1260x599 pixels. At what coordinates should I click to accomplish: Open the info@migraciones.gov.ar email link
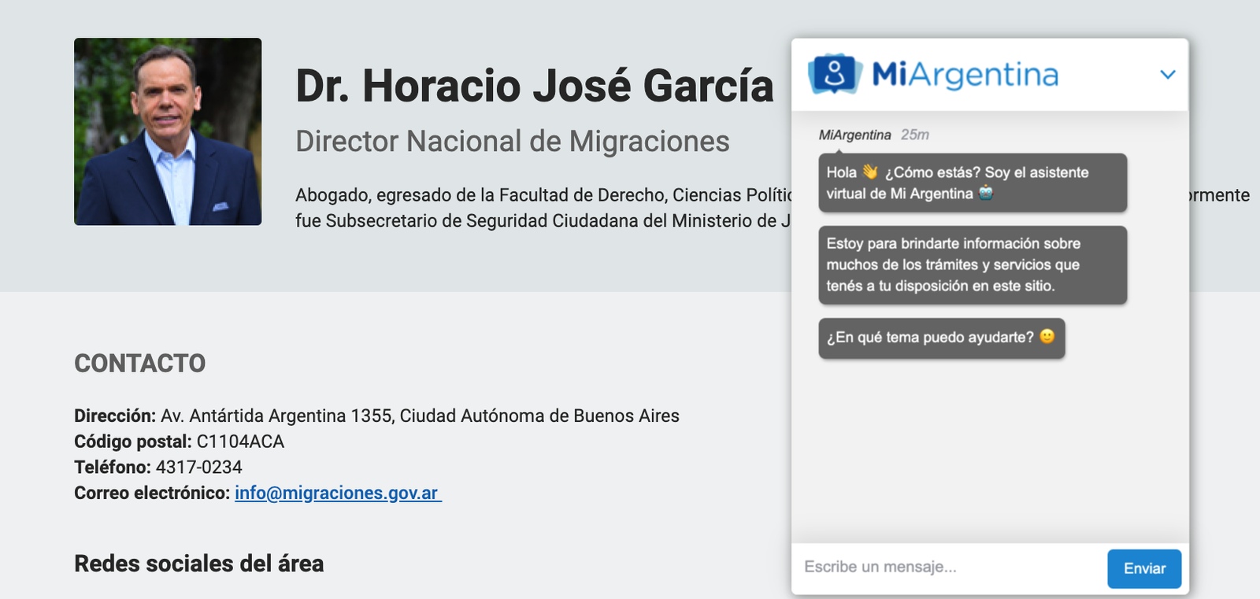pyautogui.click(x=338, y=493)
